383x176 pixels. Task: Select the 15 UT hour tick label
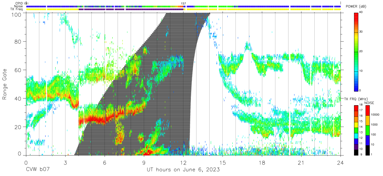pos(223,162)
